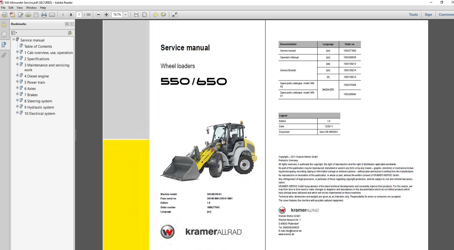454x250 pixels.
Task: Select the highlight text tool
Action: (x=163, y=14)
